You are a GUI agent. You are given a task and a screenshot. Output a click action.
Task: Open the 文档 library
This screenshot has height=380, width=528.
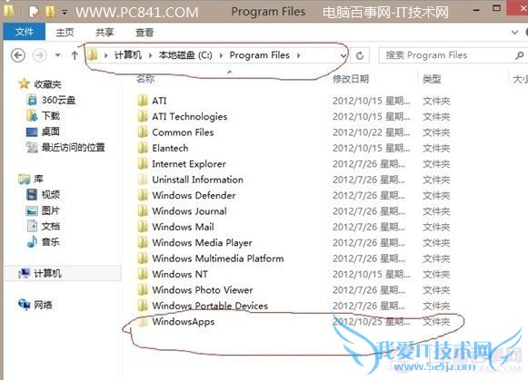coord(51,226)
